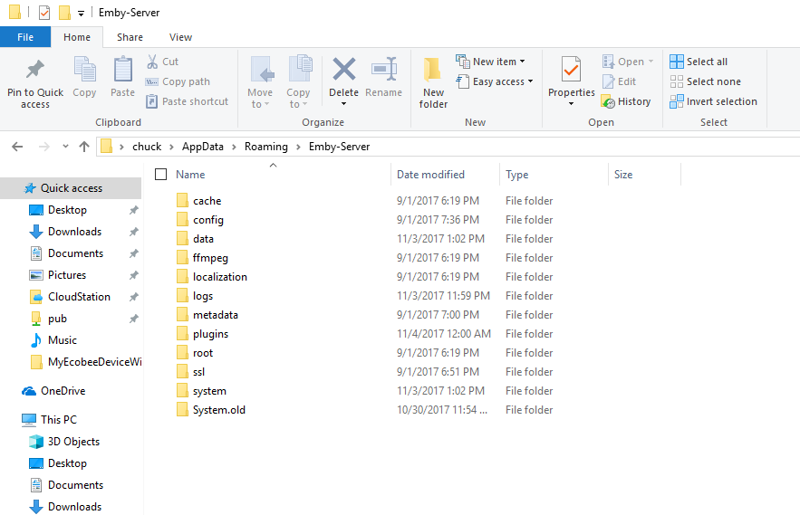Click the Cut scissors icon
800x515 pixels.
[152, 62]
